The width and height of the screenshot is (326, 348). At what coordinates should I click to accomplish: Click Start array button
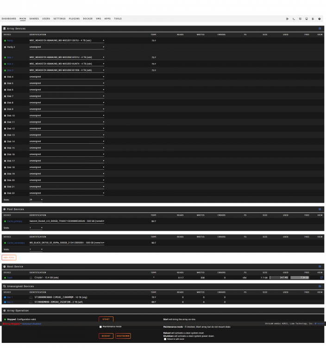tap(106, 319)
